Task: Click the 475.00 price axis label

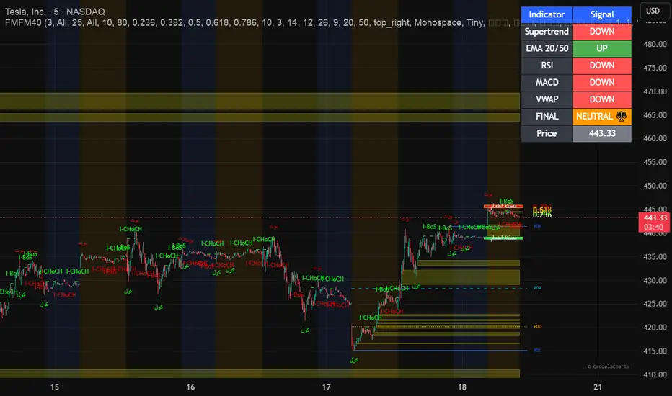Action: pyautogui.click(x=655, y=68)
